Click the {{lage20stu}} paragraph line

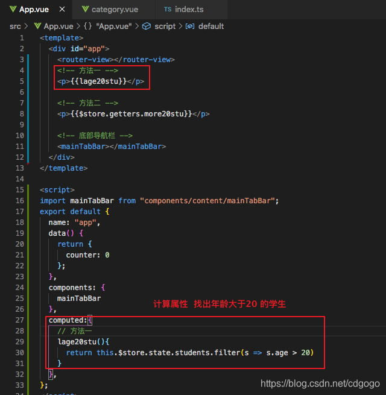point(101,81)
